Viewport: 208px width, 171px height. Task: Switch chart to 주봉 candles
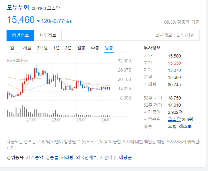pyautogui.click(x=95, y=48)
